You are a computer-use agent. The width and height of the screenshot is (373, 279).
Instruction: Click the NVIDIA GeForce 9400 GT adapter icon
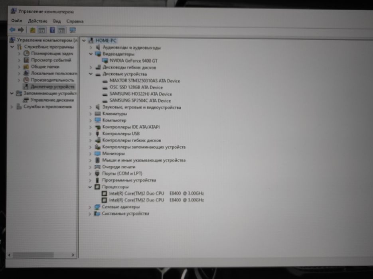point(105,61)
